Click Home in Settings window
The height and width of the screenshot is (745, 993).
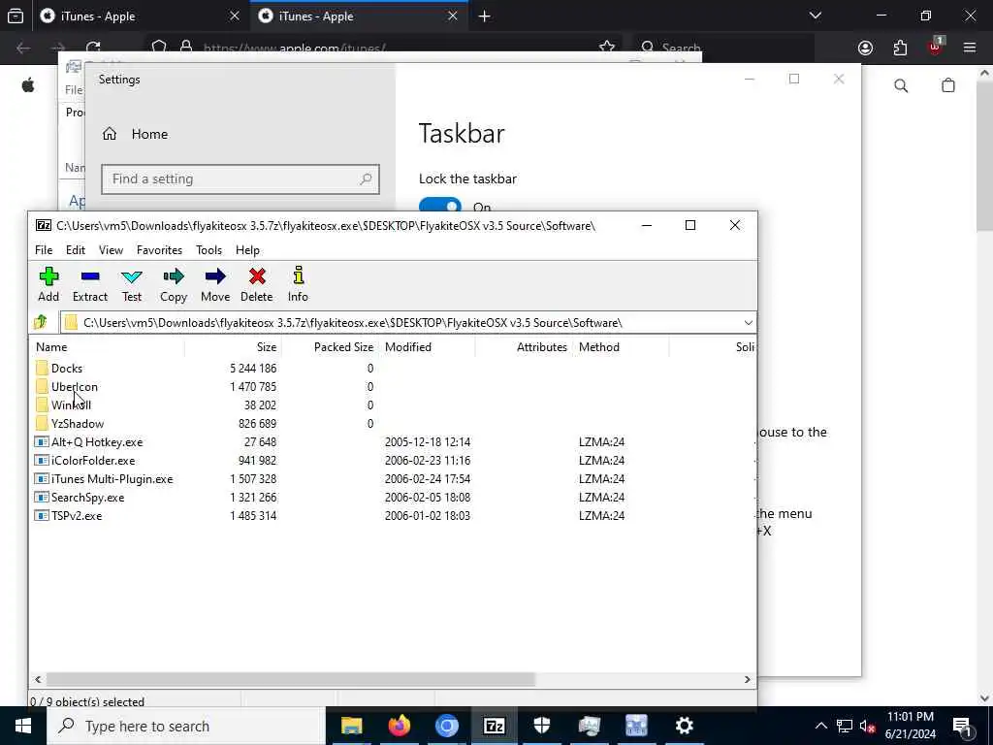[x=135, y=134]
